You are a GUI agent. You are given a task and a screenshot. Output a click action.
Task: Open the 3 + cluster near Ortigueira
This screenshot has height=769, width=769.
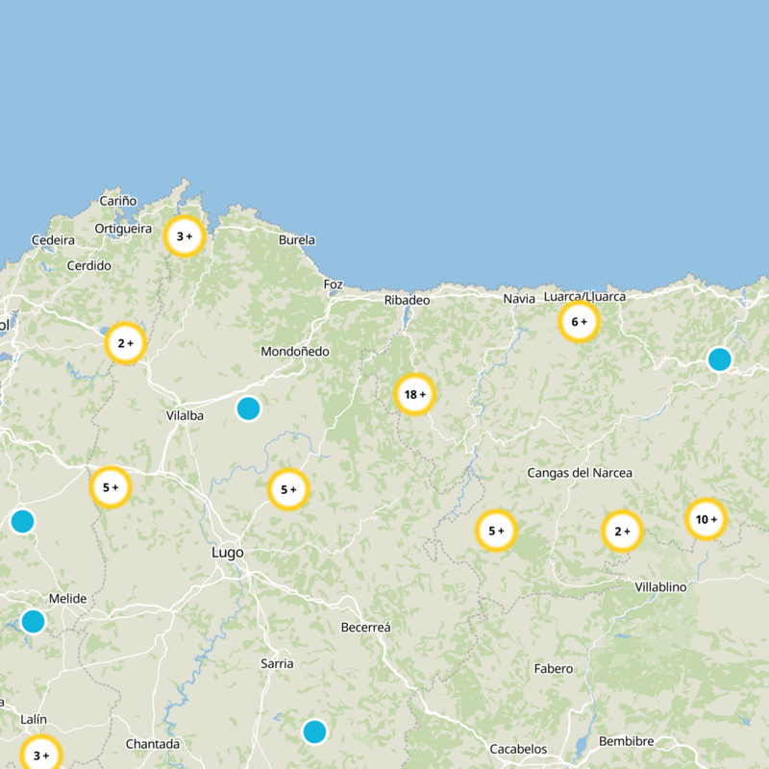click(x=185, y=236)
